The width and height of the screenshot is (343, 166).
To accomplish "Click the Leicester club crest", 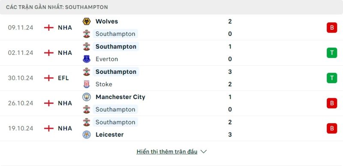I will click(x=87, y=135).
